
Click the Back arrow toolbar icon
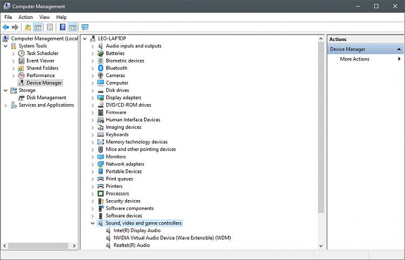6,27
